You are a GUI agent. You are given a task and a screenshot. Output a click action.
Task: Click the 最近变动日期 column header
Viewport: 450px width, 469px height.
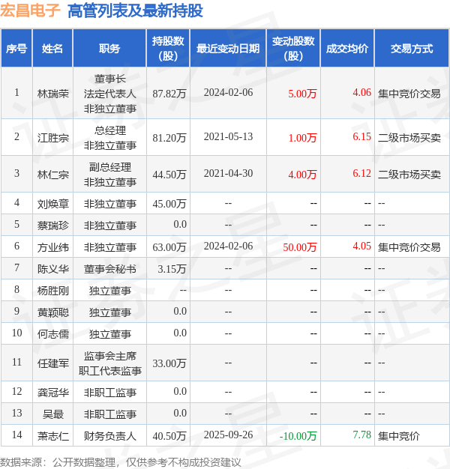coord(228,49)
